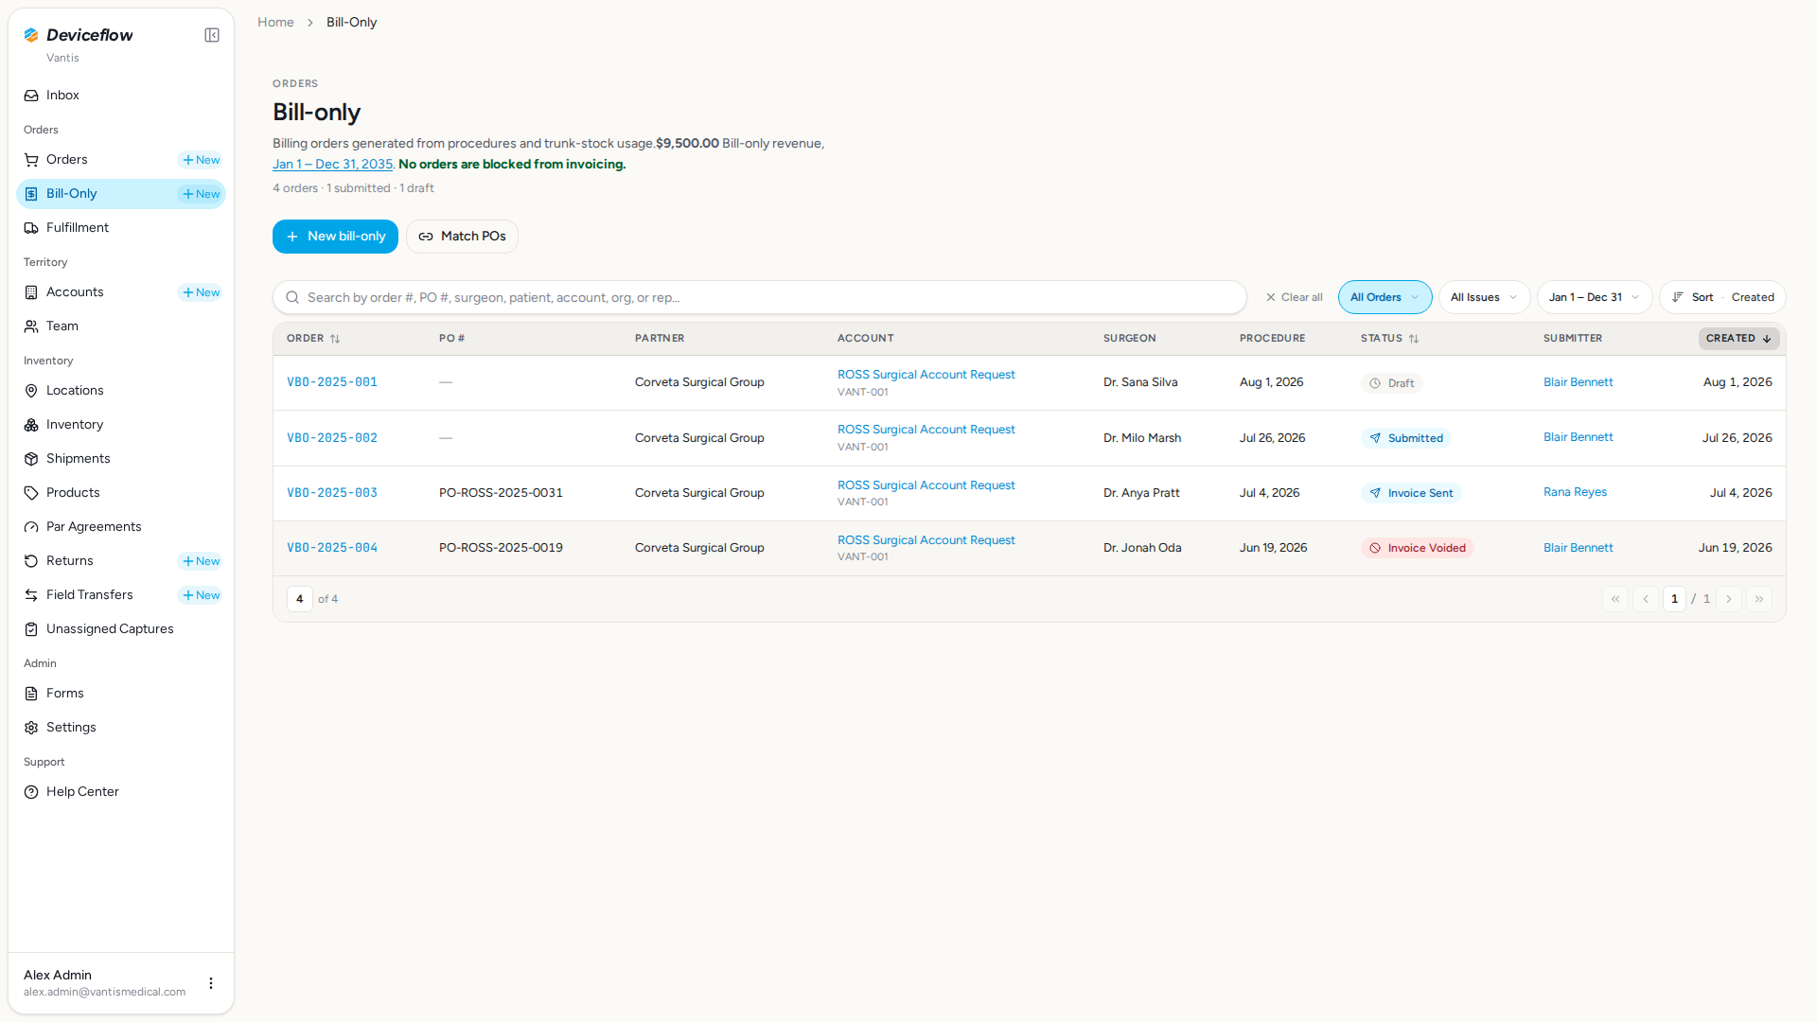The image size is (1817, 1022).
Task: Open order VBO-2025-002
Action: (x=332, y=438)
